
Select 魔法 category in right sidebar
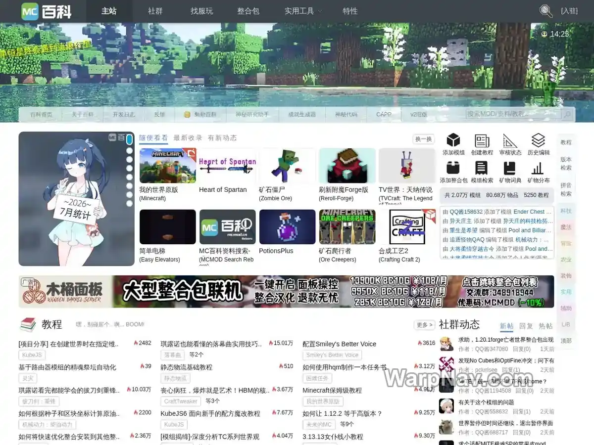click(566, 227)
